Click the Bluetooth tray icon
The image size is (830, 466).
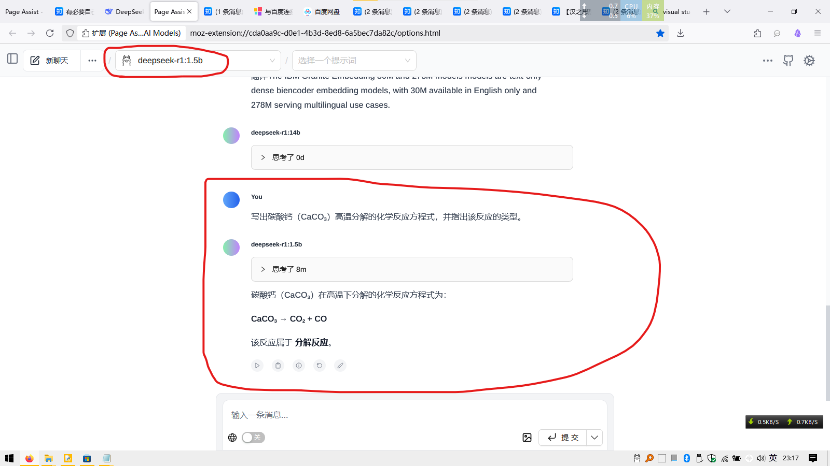[687, 458]
